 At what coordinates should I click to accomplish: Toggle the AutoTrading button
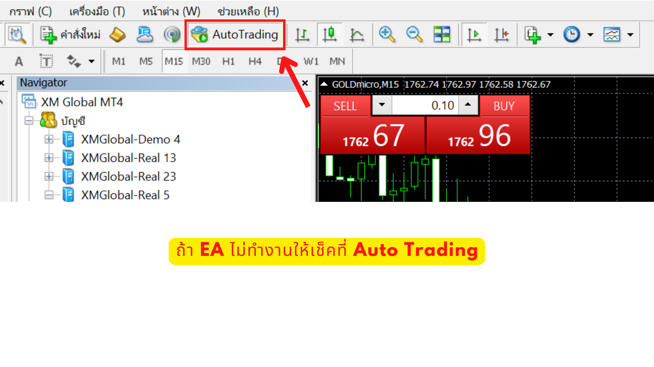pyautogui.click(x=235, y=35)
